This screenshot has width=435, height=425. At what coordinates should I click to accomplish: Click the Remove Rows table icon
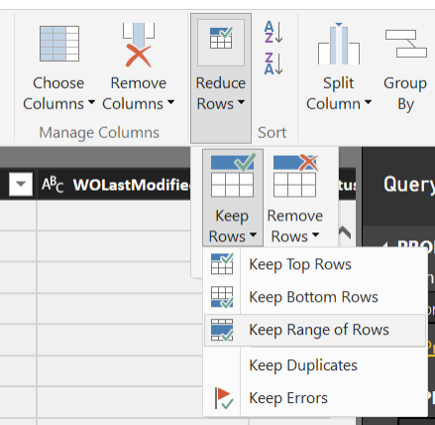pos(295,175)
